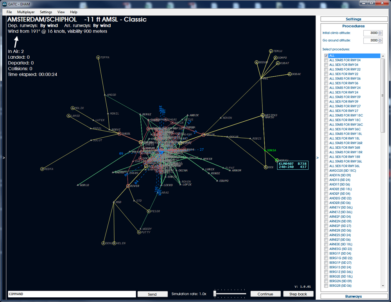
Task: Click the TOPPA waypoint marker
Action: [98, 58]
